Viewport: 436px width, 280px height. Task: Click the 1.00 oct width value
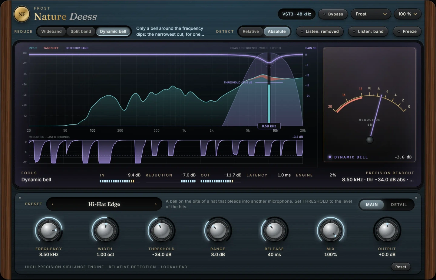click(105, 255)
